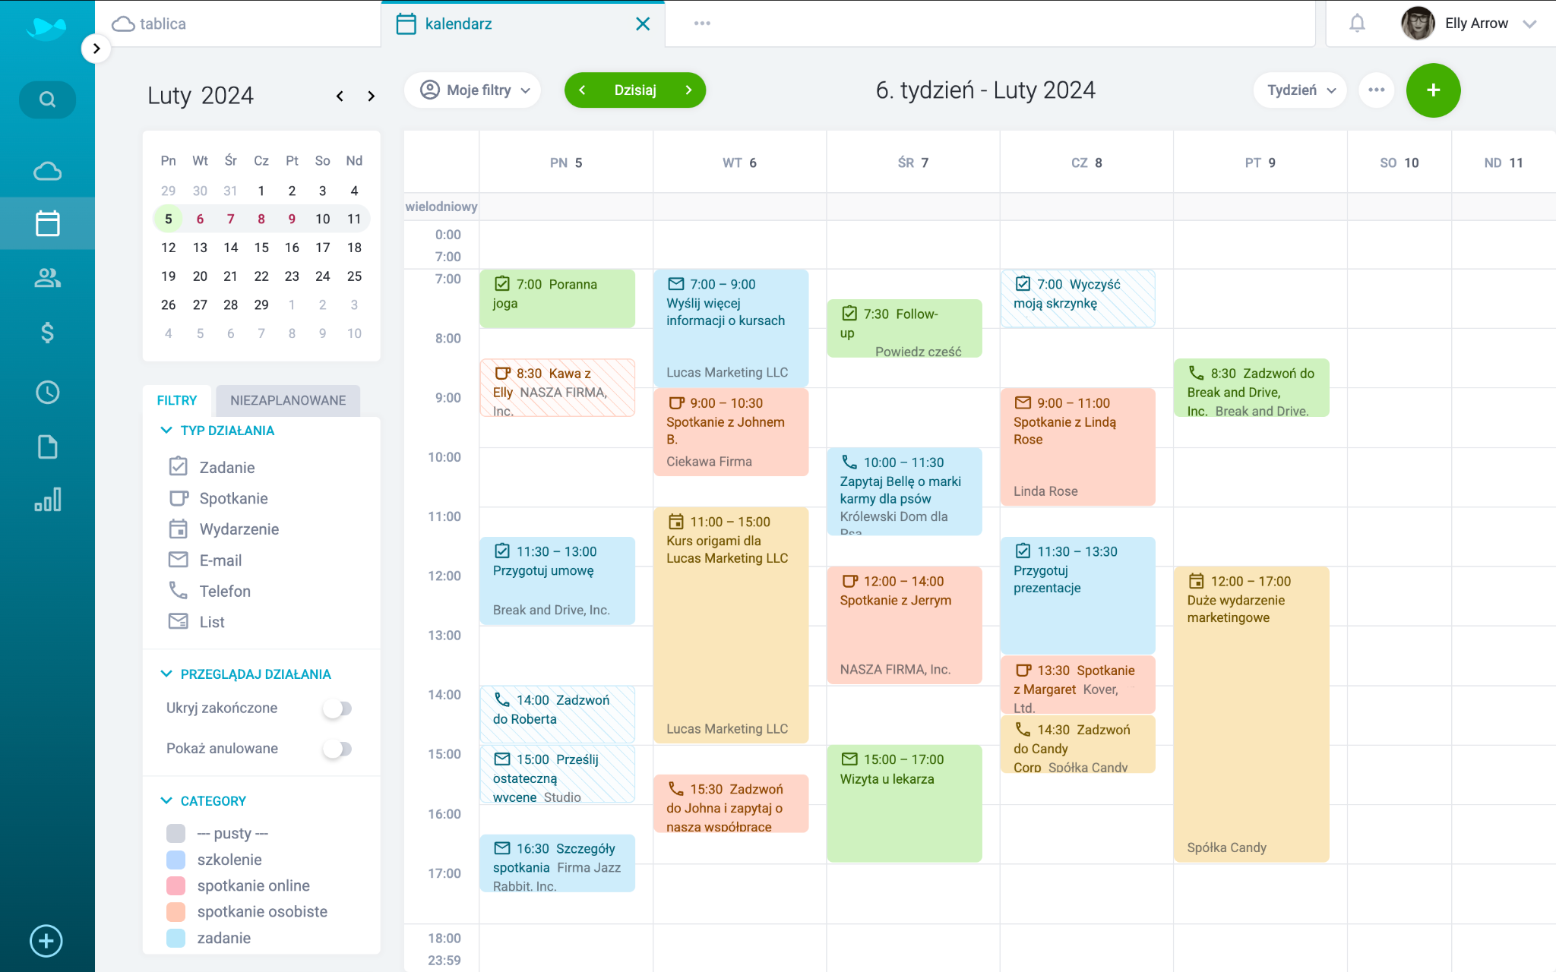Viewport: 1556px width, 972px height.
Task: Open search from the sidebar magnifier icon
Action: 47,99
